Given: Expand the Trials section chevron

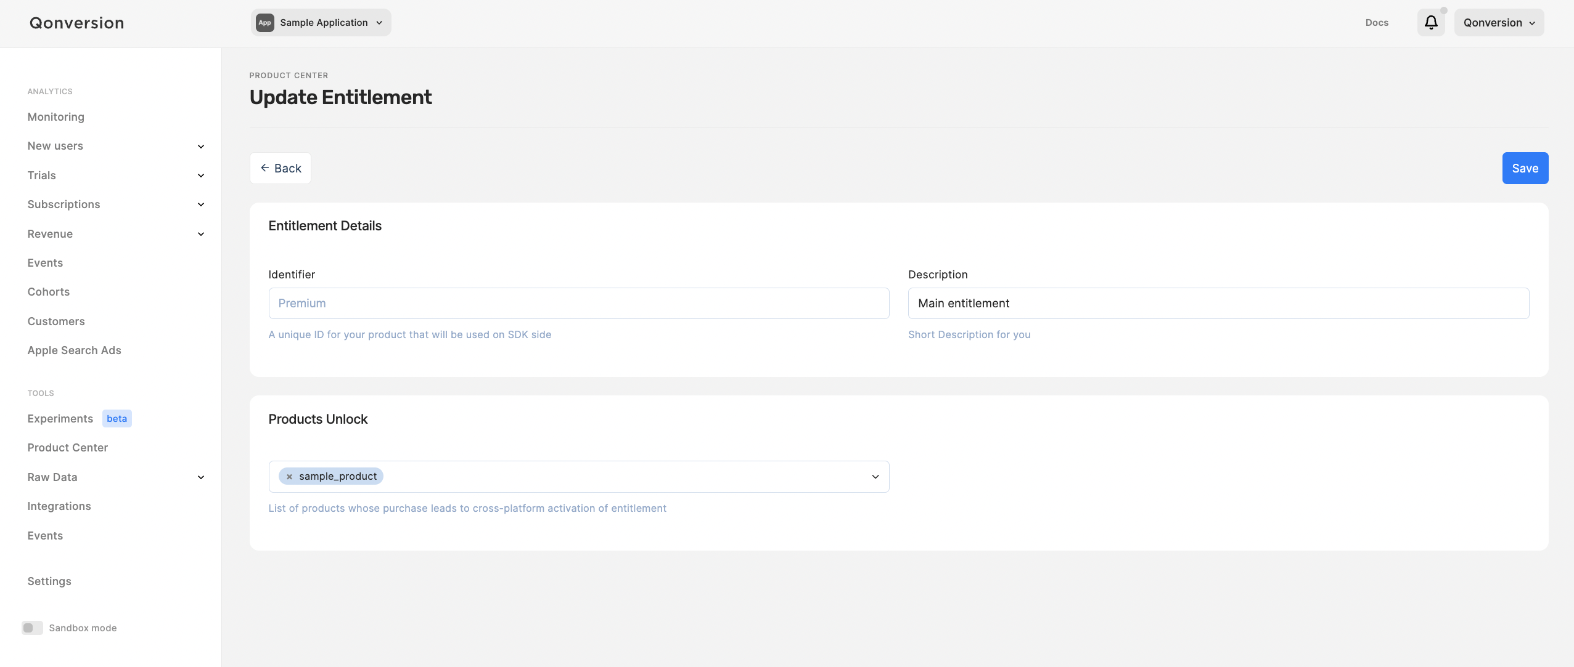Looking at the screenshot, I should coord(200,176).
